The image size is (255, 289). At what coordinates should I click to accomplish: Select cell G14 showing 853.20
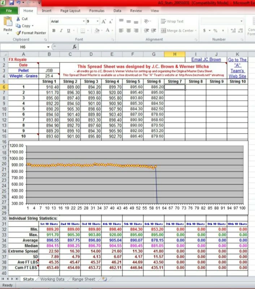tap(154, 131)
